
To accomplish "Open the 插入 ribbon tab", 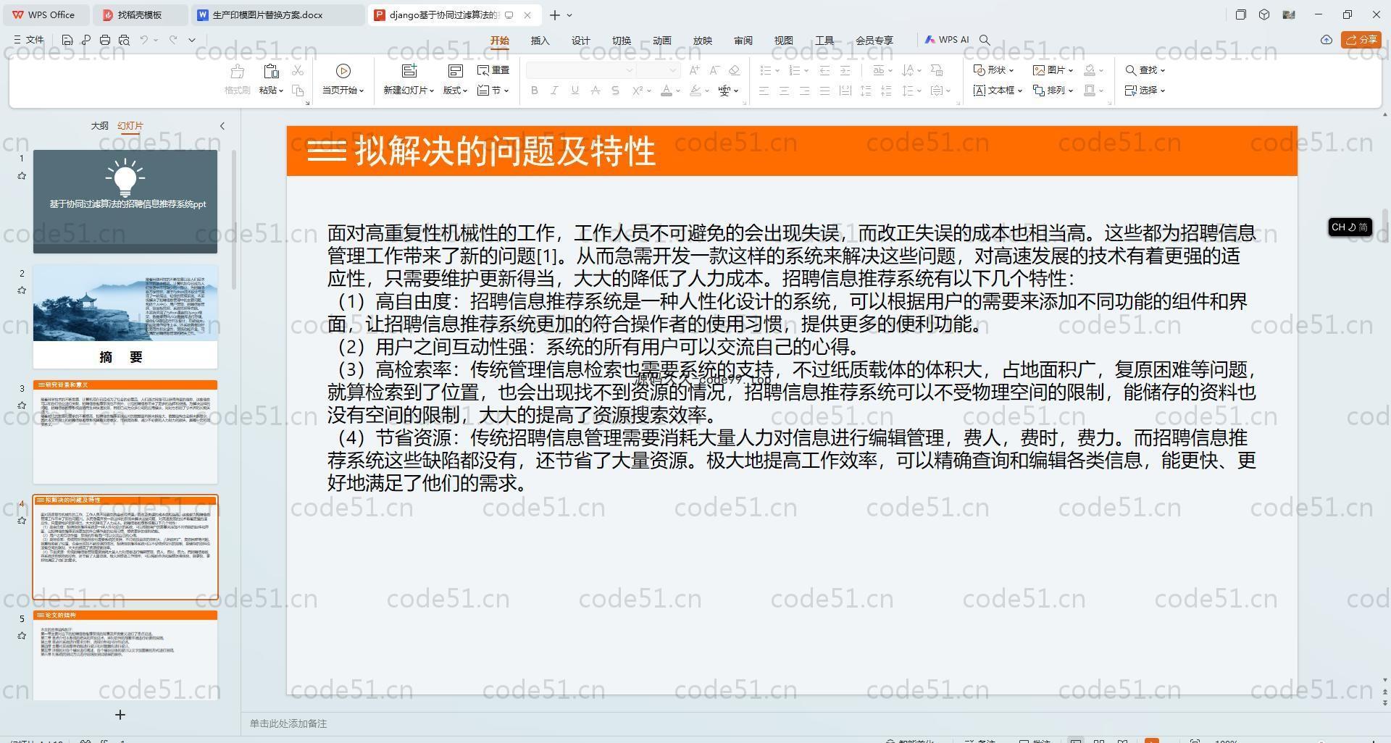I will tap(540, 41).
